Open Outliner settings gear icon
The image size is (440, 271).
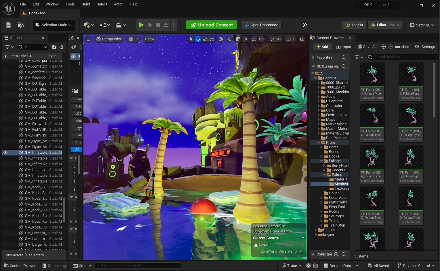pyautogui.click(x=61, y=47)
